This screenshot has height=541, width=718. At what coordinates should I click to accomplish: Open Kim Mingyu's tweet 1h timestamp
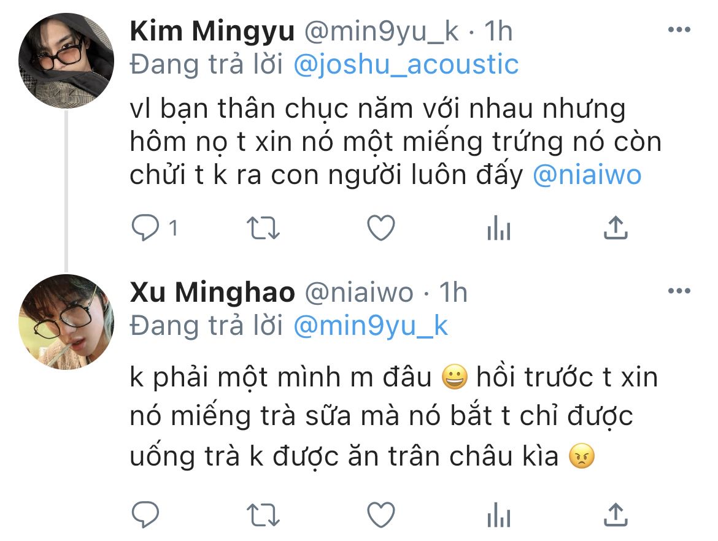click(x=498, y=31)
